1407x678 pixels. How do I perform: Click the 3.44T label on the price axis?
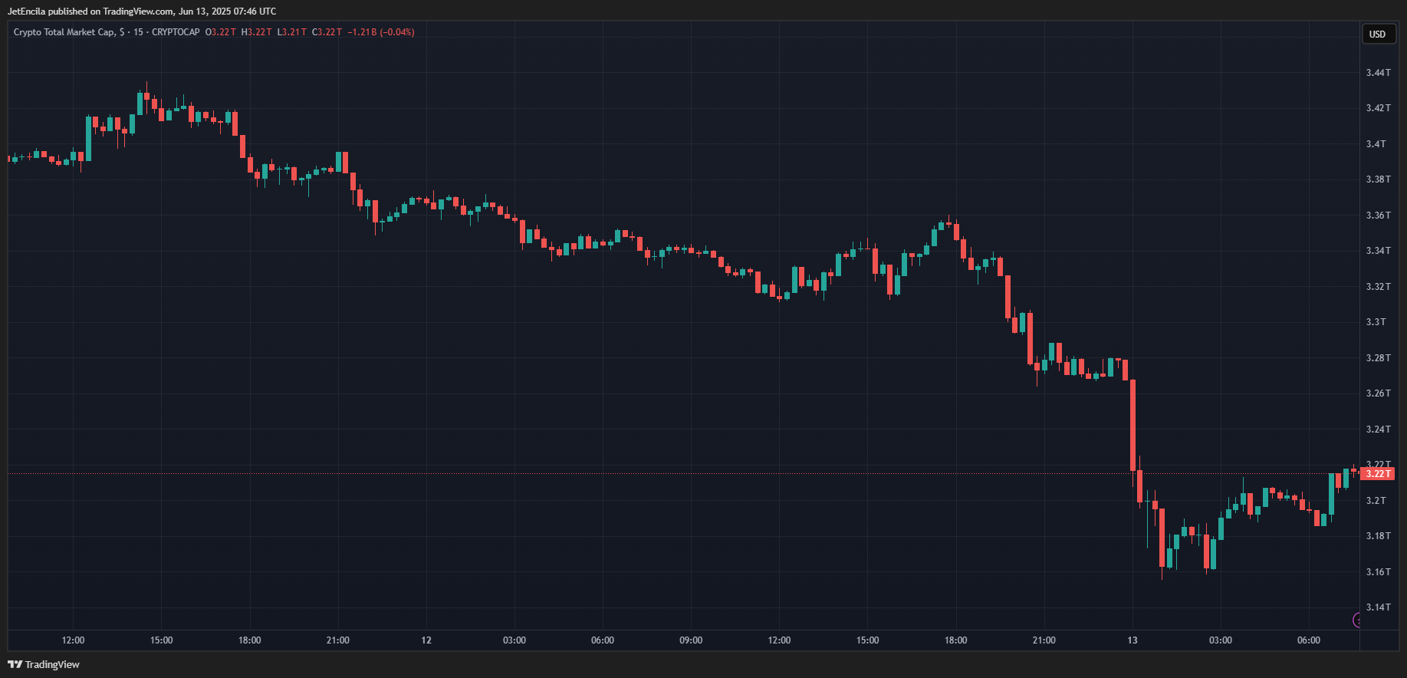(x=1377, y=73)
